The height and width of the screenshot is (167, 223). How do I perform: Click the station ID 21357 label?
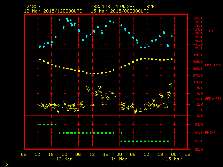click(x=33, y=7)
